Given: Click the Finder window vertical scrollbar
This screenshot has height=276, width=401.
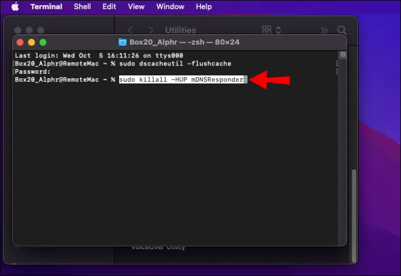Looking at the screenshot, I should [354, 216].
